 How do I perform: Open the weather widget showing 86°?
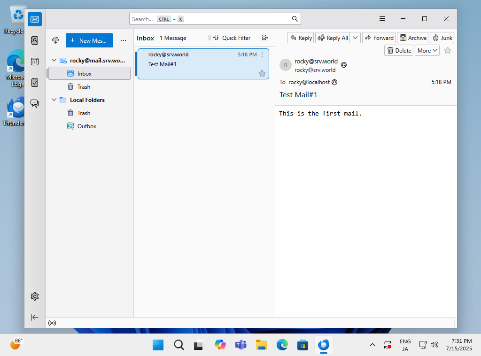point(16,344)
